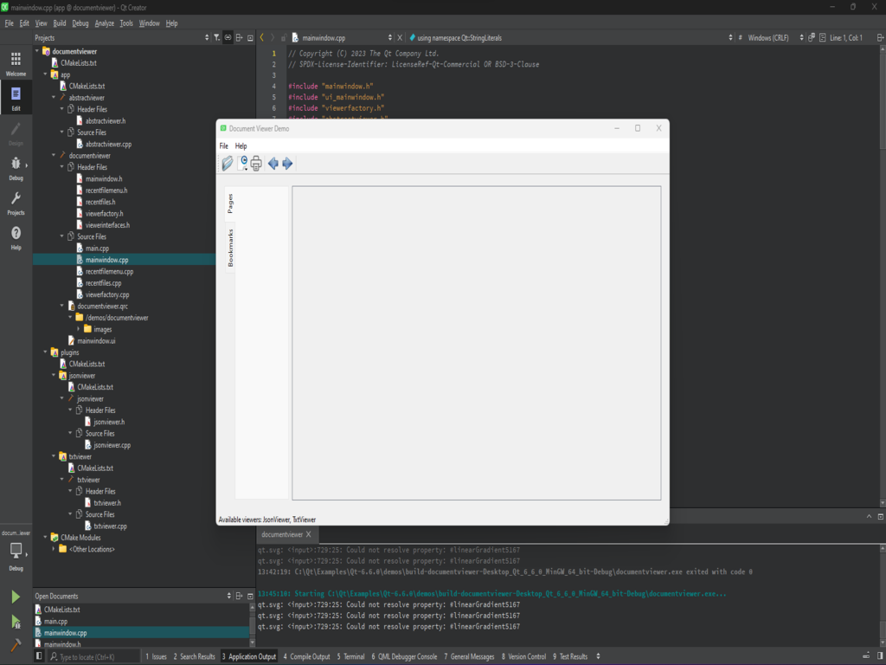Image resolution: width=886 pixels, height=665 pixels.
Task: Split the Projects pane
Action: [x=240, y=38]
